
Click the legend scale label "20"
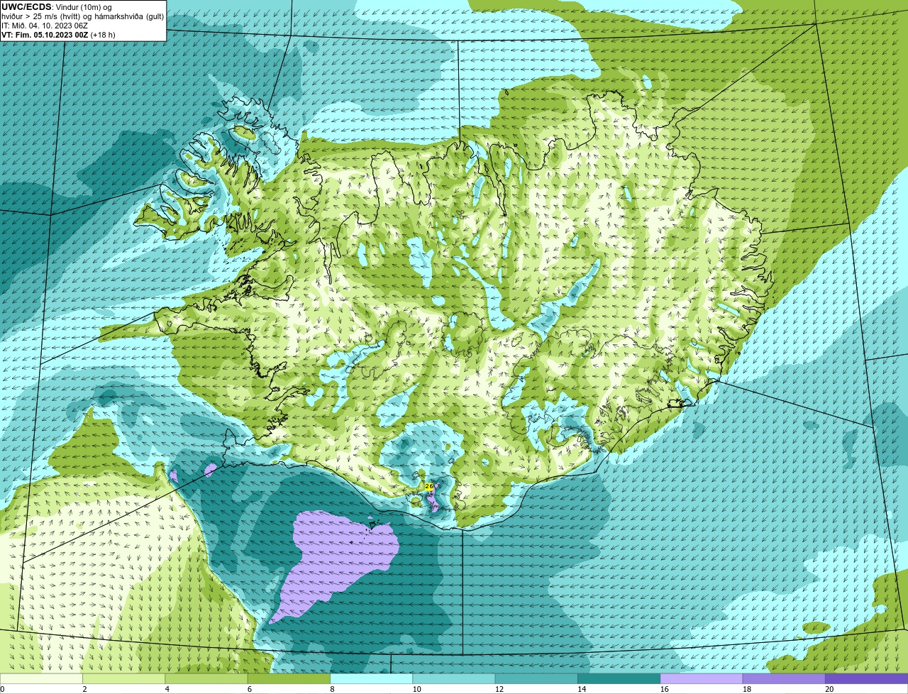tap(829, 689)
